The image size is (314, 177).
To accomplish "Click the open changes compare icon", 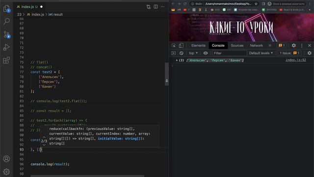I will [148, 6].
